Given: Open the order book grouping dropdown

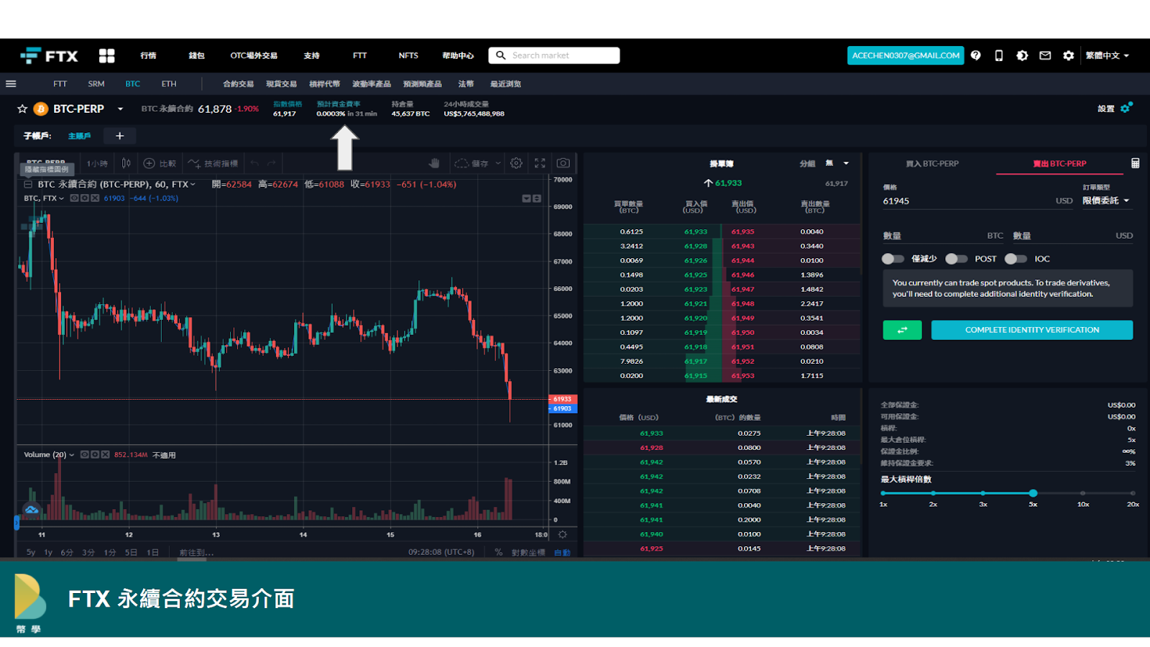Looking at the screenshot, I should tap(837, 163).
